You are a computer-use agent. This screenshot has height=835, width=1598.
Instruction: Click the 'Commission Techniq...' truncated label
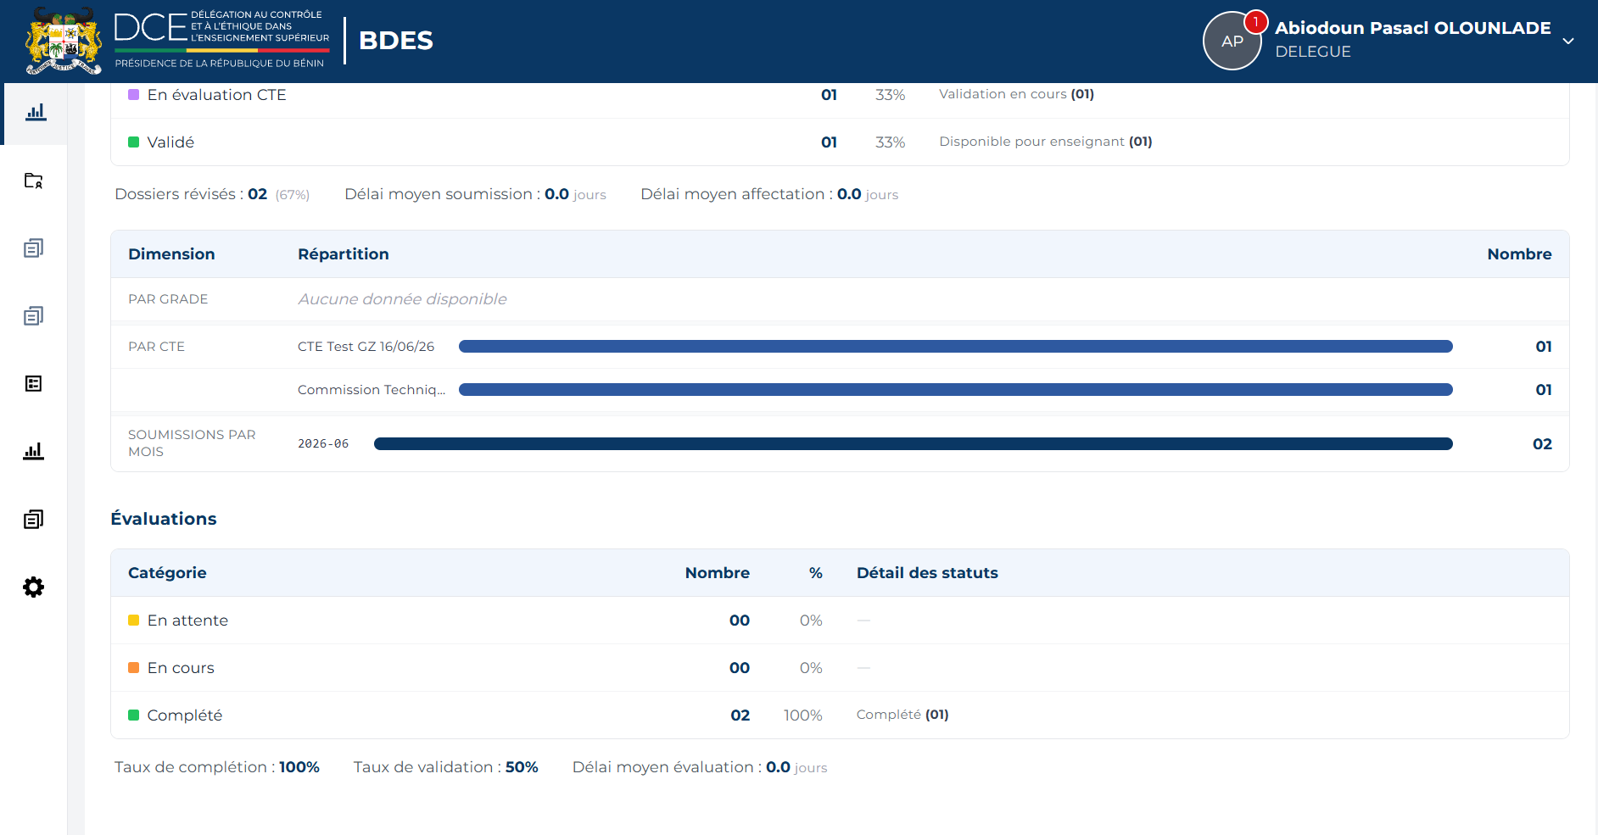tap(372, 390)
